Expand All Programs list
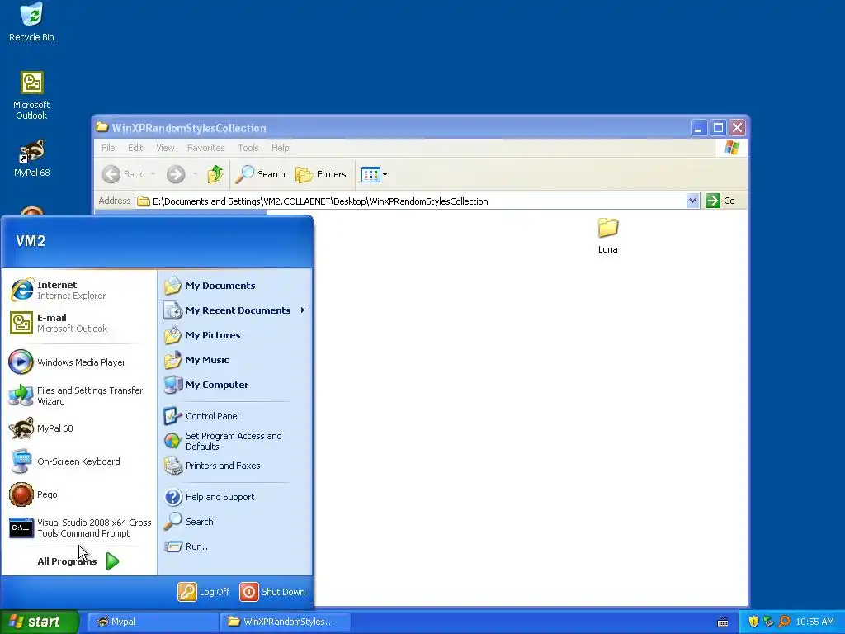 78,561
